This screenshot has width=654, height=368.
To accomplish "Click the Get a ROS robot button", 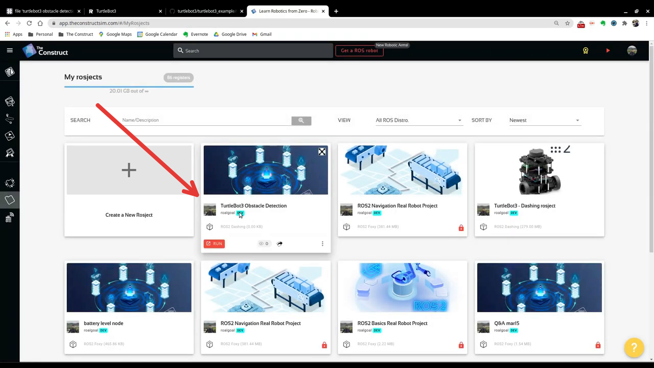I will (359, 51).
